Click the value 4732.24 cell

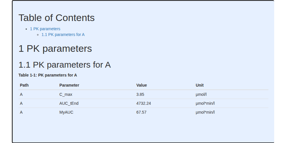[144, 103]
